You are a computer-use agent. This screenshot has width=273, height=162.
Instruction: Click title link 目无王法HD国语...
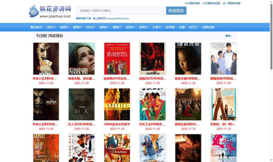click(x=152, y=124)
